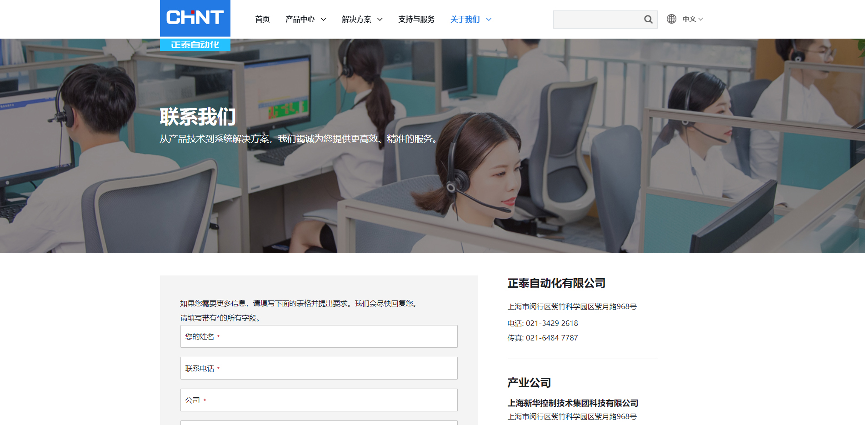Click the globe language icon
Viewport: 865px width, 425px height.
coord(671,19)
